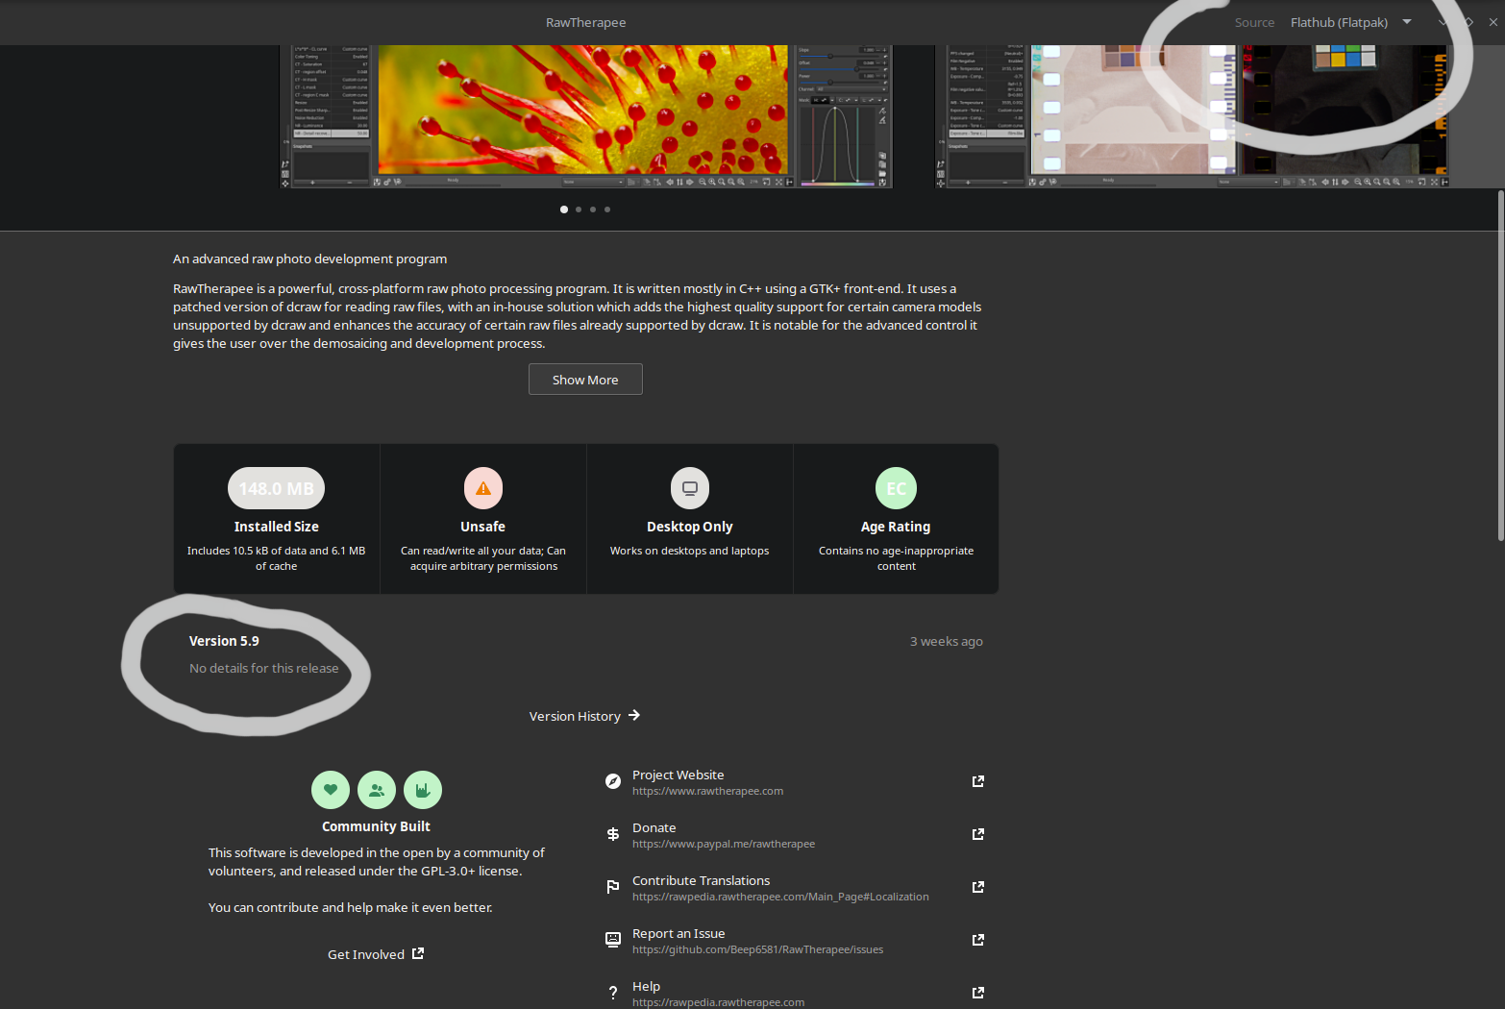Click the 'An advanced raw photo development program' summary
The height and width of the screenshot is (1009, 1505).
[309, 259]
